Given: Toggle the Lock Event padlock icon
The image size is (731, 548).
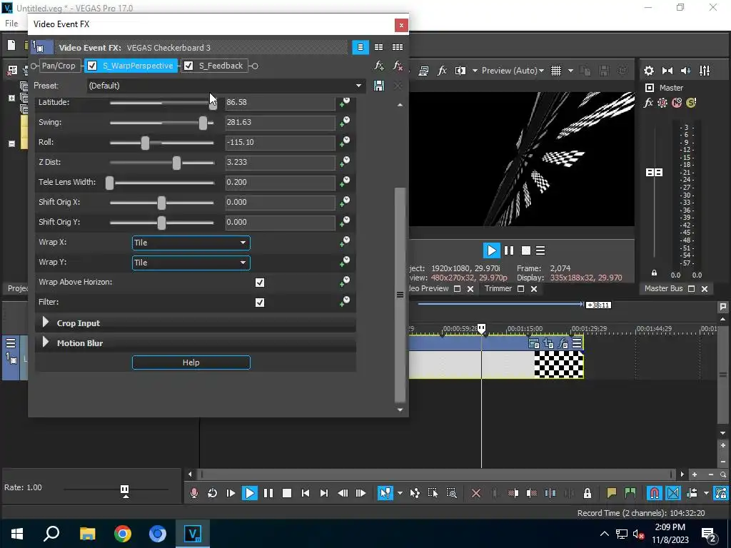Looking at the screenshot, I should pos(588,493).
